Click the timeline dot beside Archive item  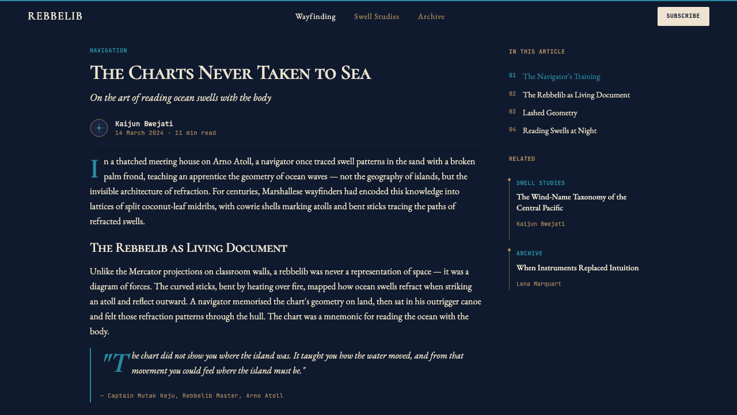pyautogui.click(x=509, y=250)
